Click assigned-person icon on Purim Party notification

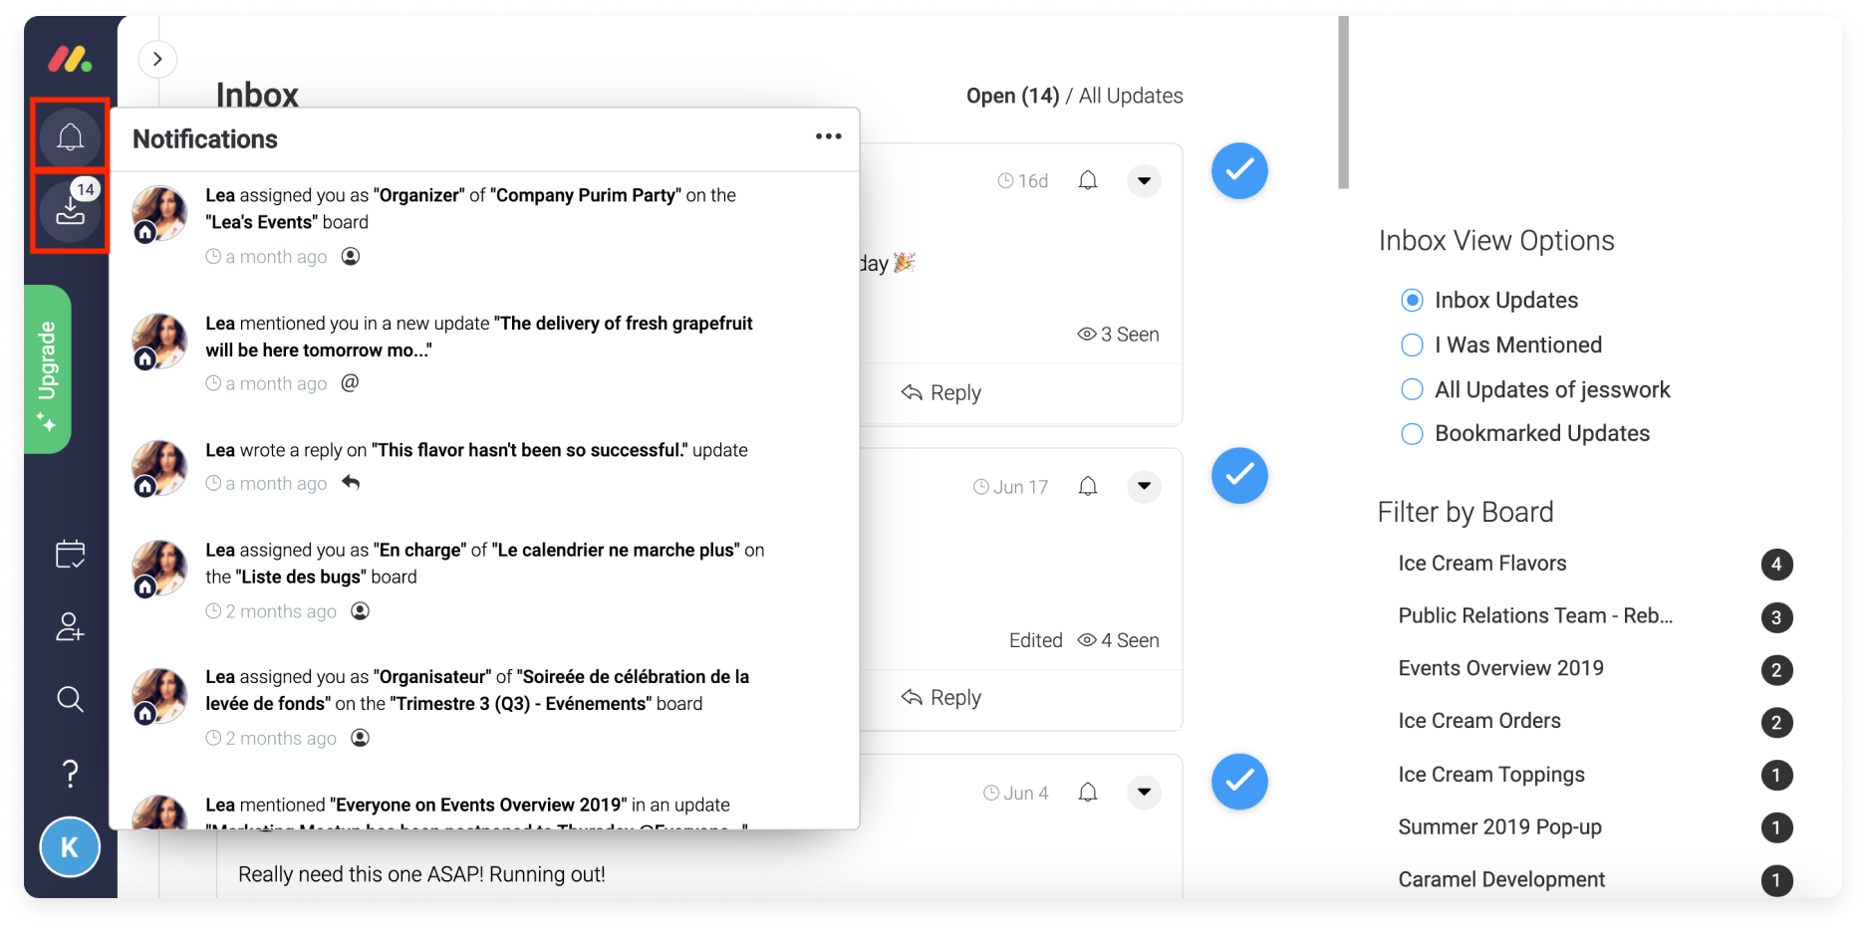coord(351,256)
